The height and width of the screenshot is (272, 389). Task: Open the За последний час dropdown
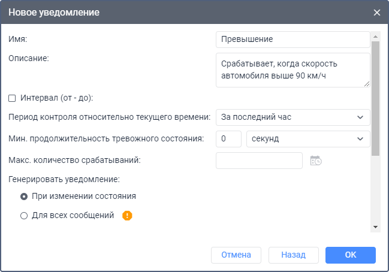(x=292, y=117)
